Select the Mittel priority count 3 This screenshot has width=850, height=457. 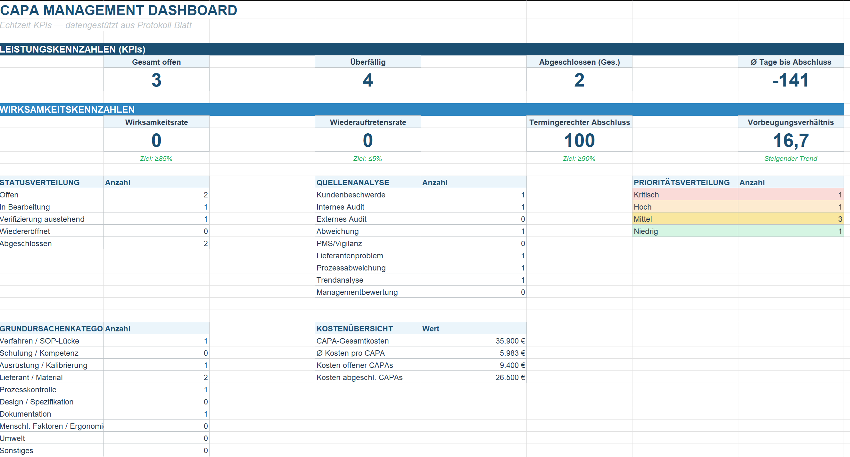coord(839,219)
